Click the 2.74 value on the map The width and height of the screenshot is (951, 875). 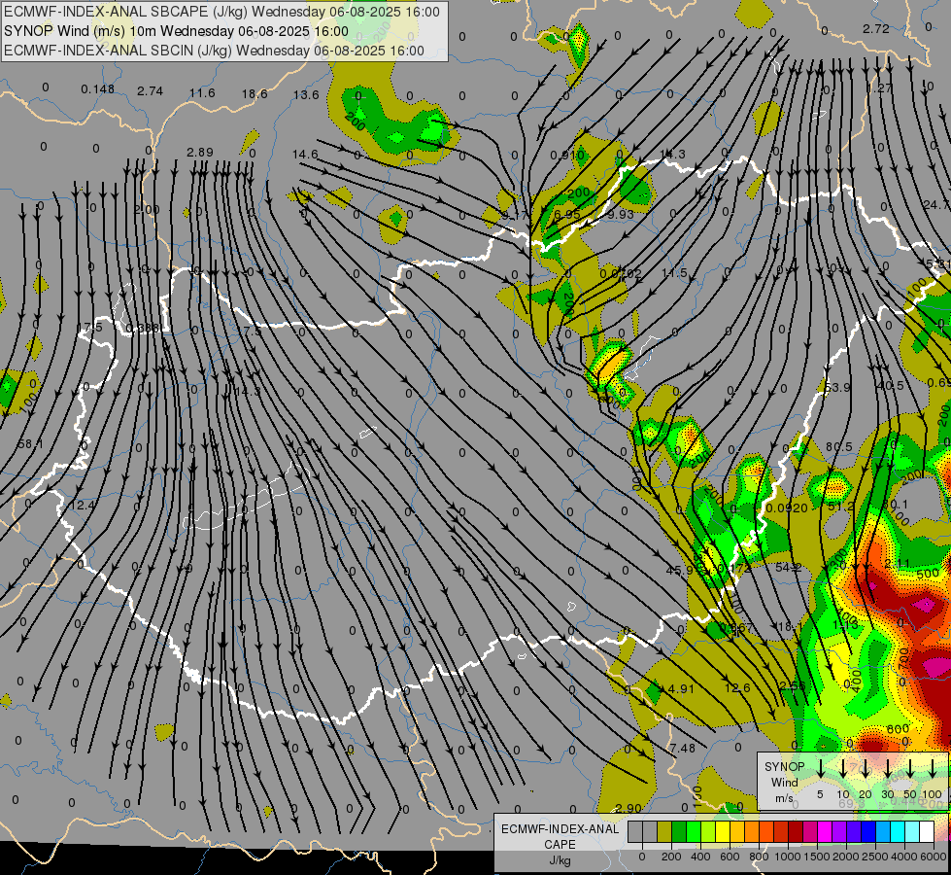pos(150,91)
